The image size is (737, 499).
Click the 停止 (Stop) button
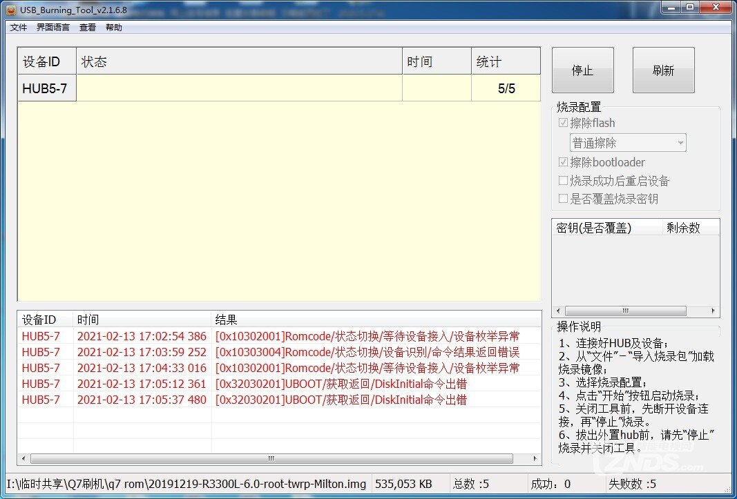click(x=582, y=69)
